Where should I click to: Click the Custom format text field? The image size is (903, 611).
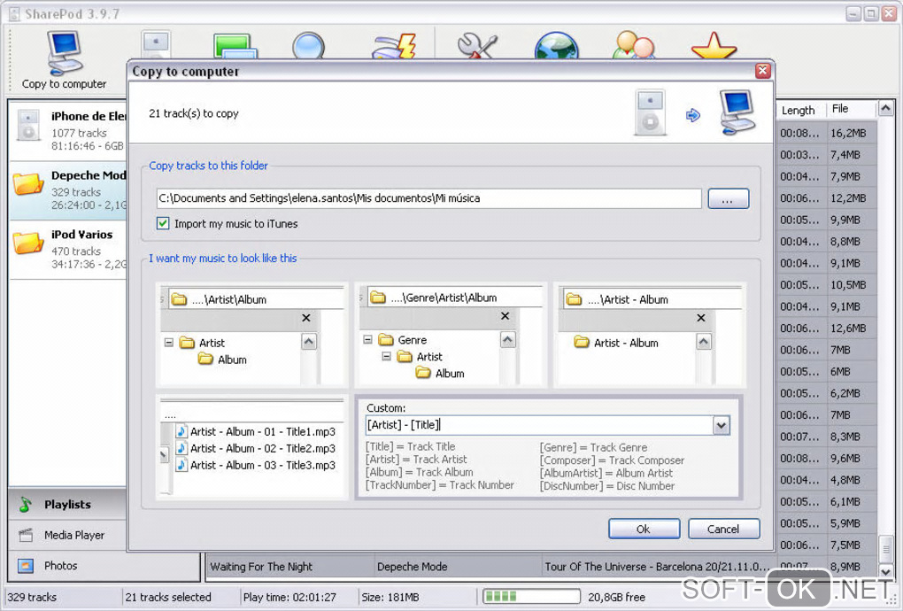(x=540, y=426)
